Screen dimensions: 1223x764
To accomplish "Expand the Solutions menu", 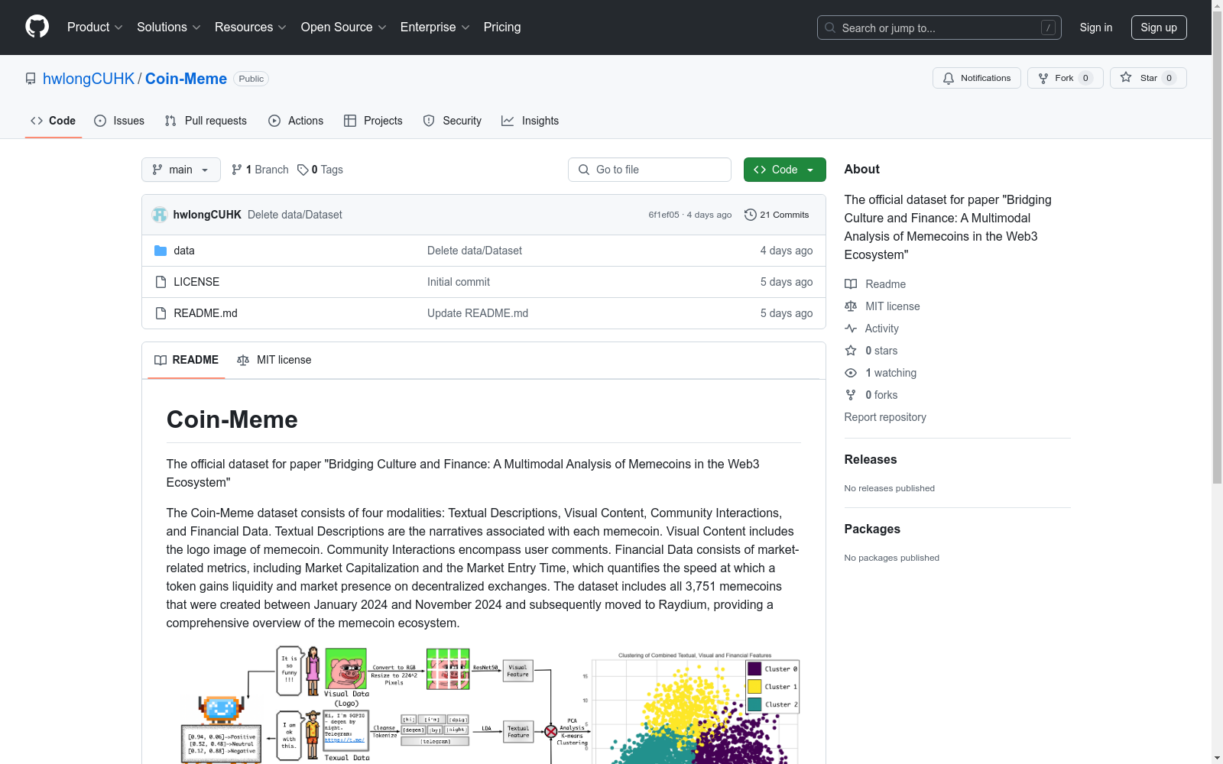I will click(169, 28).
